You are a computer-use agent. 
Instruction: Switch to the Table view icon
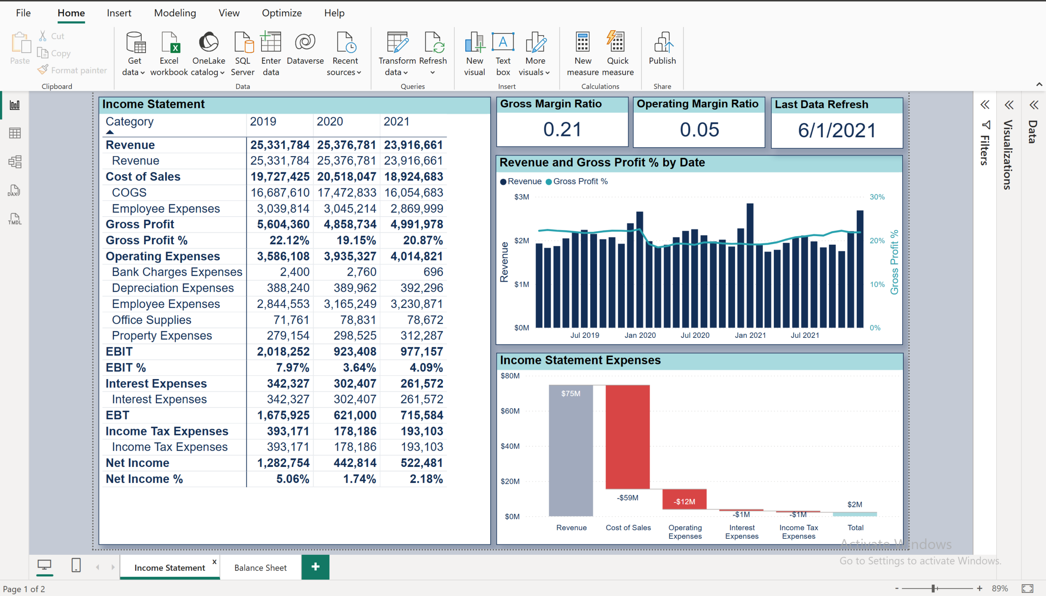(x=15, y=133)
